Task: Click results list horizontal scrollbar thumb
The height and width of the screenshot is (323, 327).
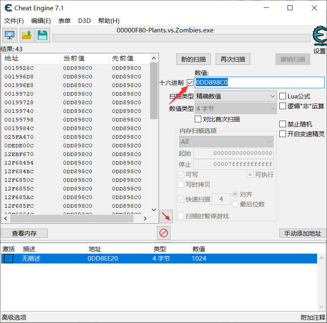Action: [x=72, y=218]
